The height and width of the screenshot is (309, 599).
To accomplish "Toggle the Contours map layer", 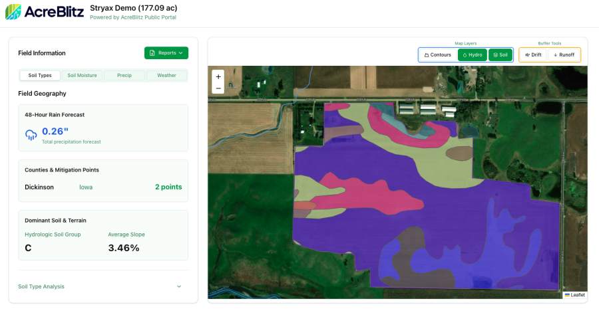I will (438, 55).
